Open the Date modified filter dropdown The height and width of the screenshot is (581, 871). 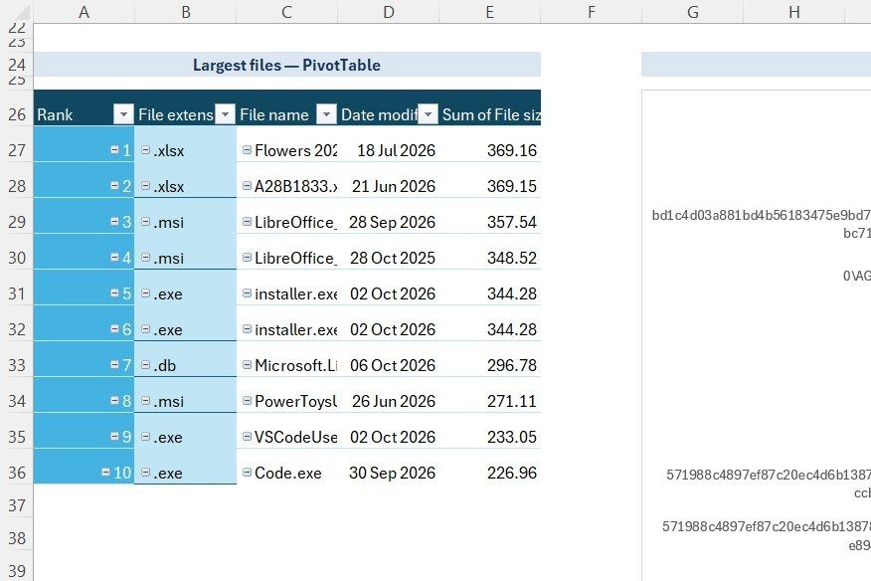(428, 114)
